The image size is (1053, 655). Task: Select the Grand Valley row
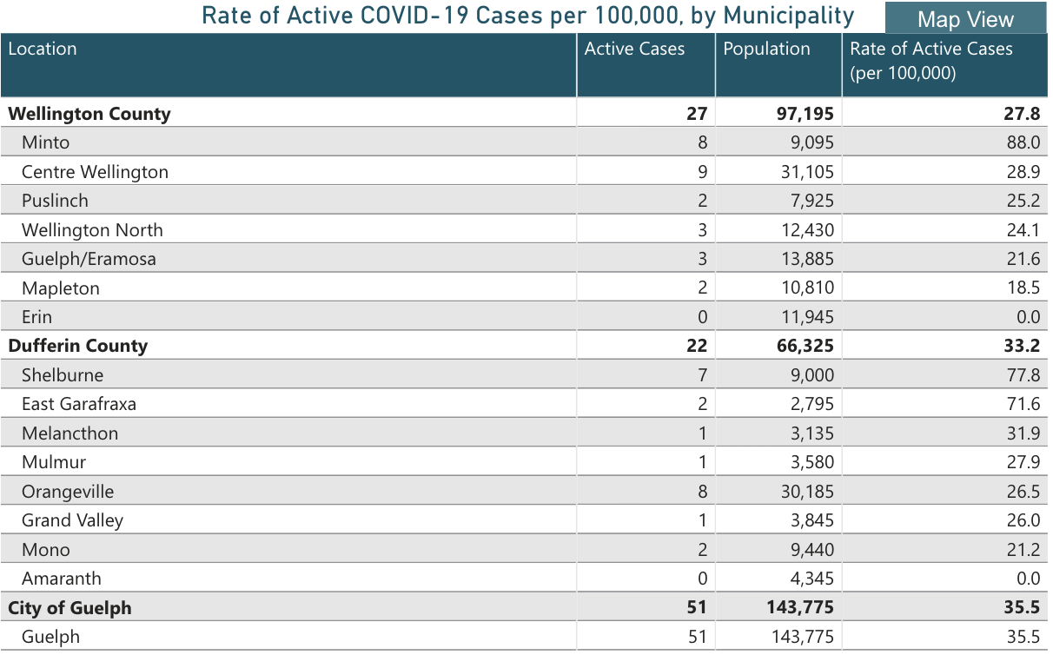coord(72,520)
